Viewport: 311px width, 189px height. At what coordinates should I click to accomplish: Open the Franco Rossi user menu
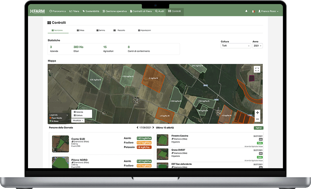268,11
